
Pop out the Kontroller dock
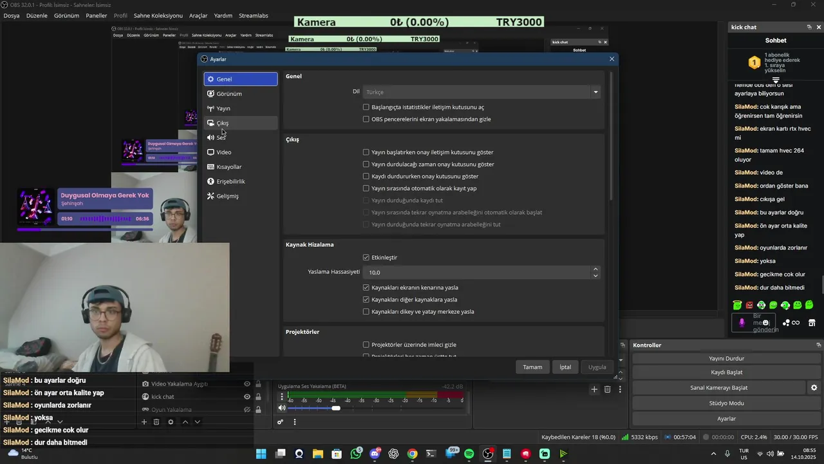pyautogui.click(x=819, y=345)
